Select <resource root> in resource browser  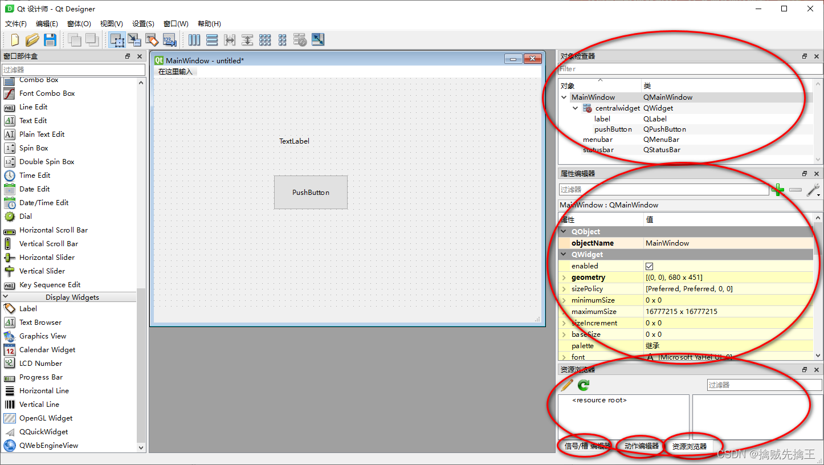click(599, 400)
